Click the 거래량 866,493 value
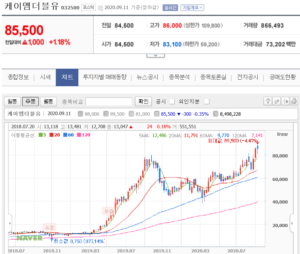The width and height of the screenshot is (300, 254). point(272,25)
